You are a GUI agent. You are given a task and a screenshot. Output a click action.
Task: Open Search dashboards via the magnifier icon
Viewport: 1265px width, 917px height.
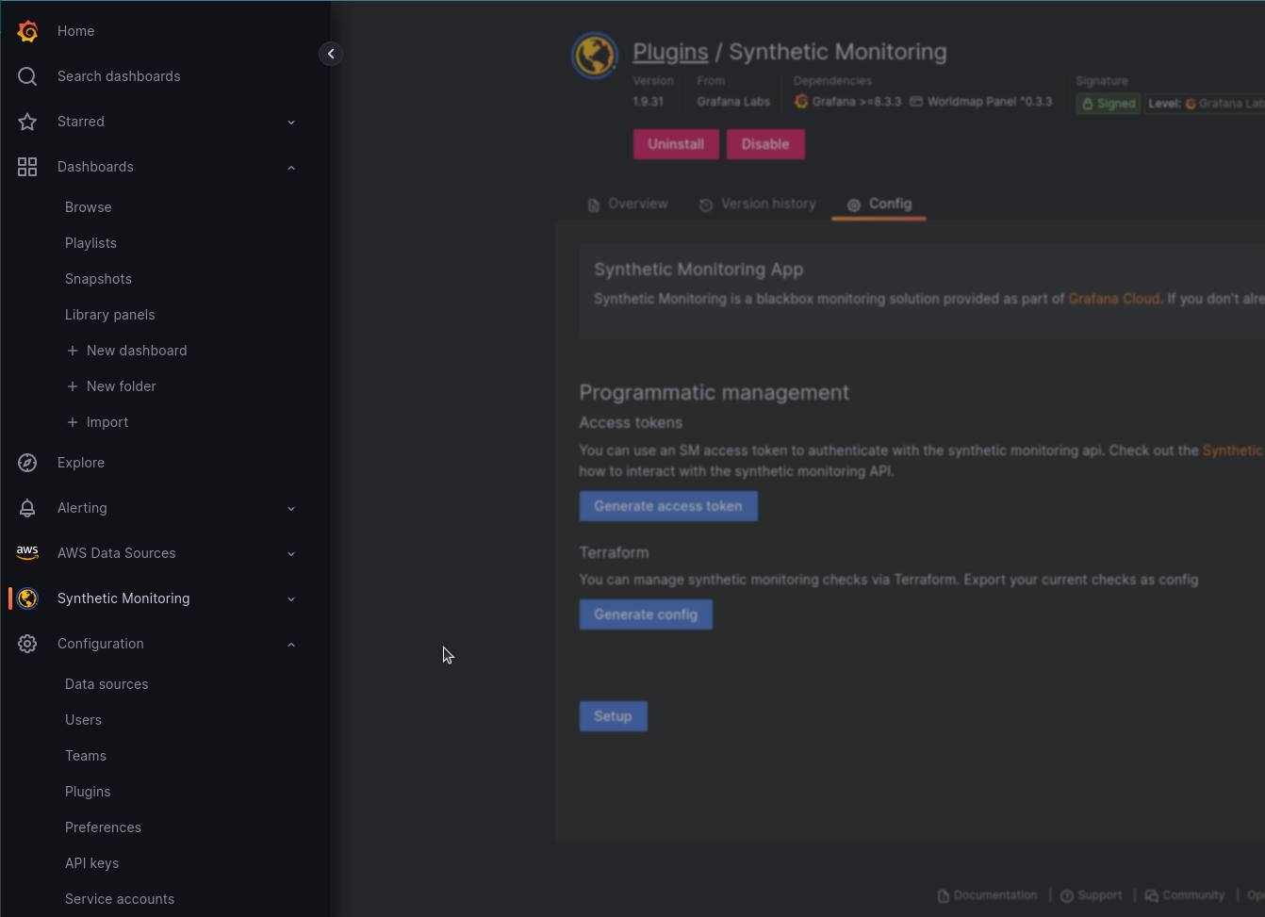tap(27, 75)
